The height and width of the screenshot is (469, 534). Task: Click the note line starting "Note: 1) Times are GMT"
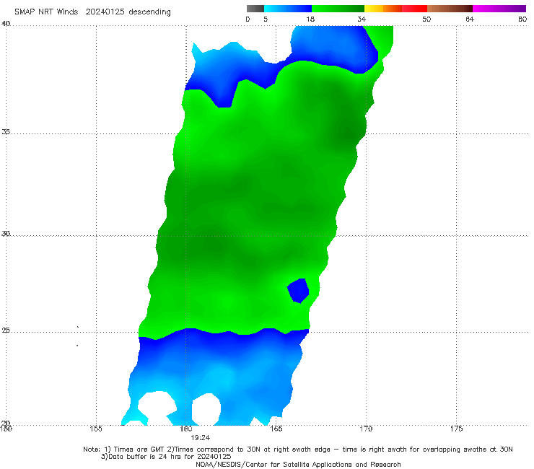[x=297, y=450]
